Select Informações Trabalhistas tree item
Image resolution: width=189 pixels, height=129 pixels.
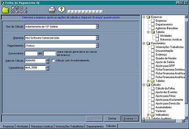(169, 47)
